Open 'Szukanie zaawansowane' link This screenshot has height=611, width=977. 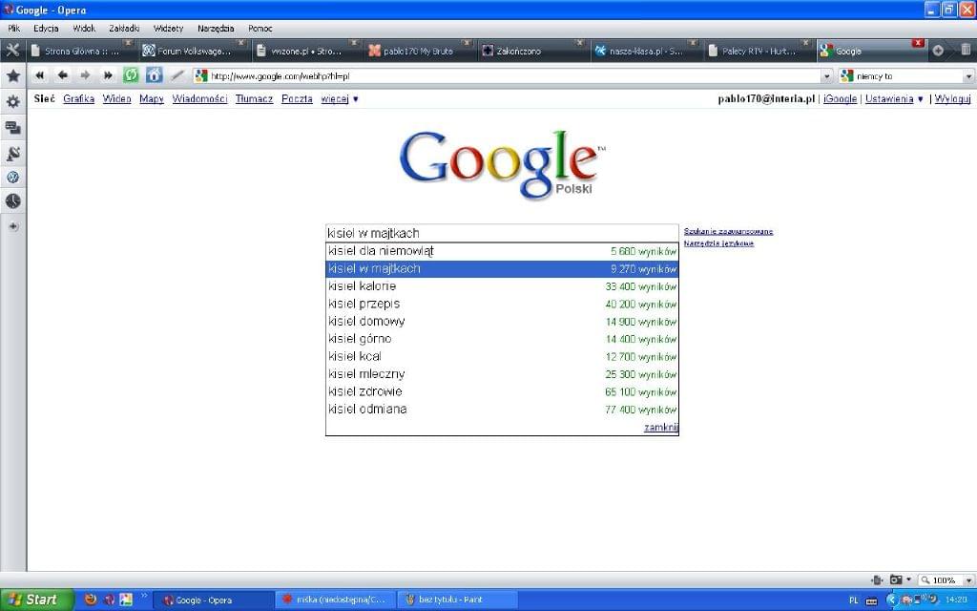click(x=728, y=231)
